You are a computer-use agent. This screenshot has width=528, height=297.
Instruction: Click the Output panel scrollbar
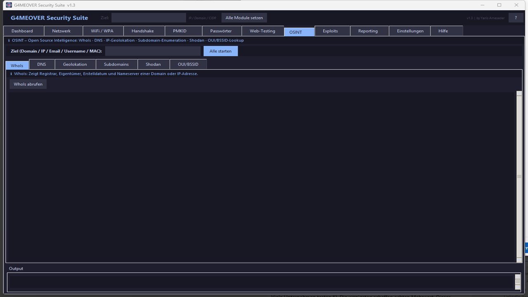coord(518,281)
